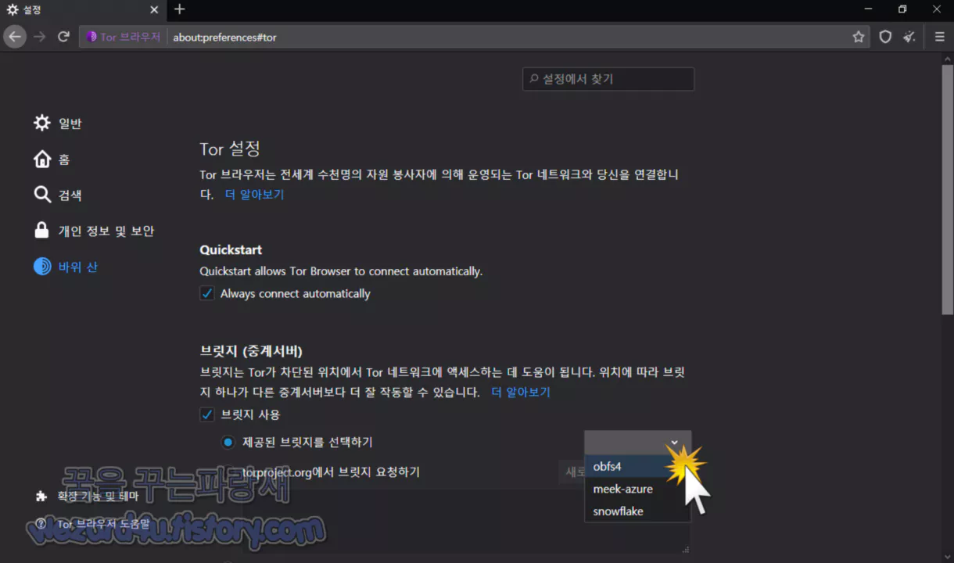Open the Firefox application menu
This screenshot has height=563, width=954.
pyautogui.click(x=939, y=37)
